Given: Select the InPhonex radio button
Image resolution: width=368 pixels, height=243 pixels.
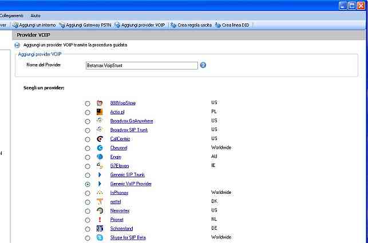Looking at the screenshot, I should point(88,193).
